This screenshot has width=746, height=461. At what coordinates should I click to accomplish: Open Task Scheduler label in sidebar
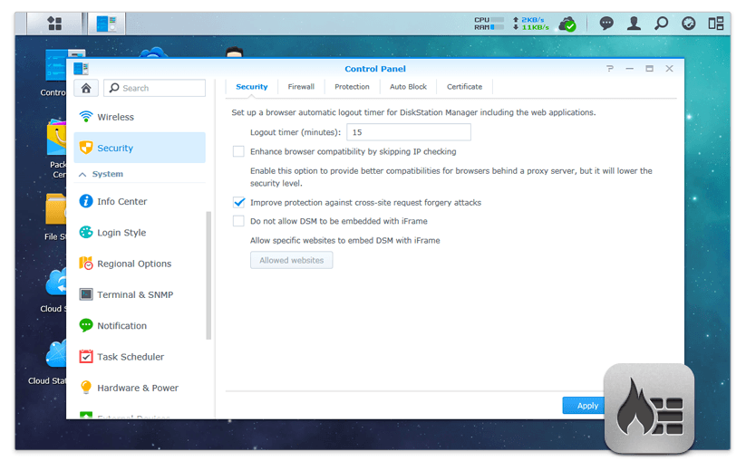131,357
